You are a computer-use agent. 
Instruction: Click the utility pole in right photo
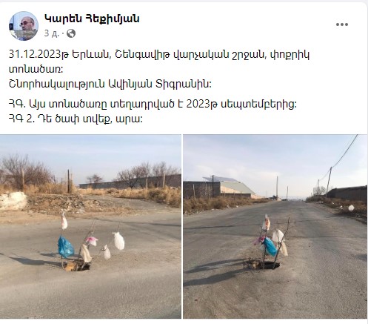pyautogui.click(x=329, y=180)
